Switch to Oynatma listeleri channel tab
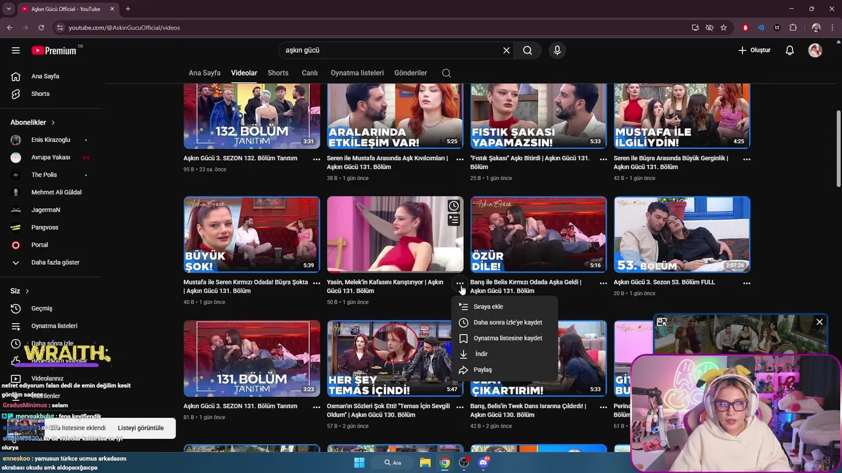Screen dimensions: 842x473 pos(357,73)
